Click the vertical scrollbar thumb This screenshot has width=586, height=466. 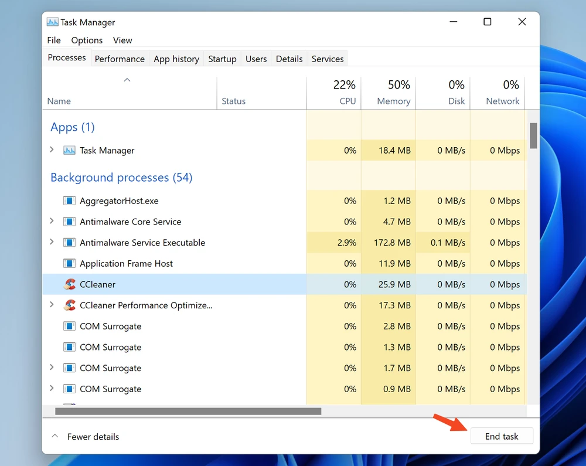[533, 135]
